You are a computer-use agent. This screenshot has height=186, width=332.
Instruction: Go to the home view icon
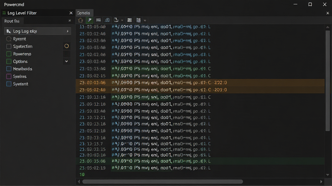click(80, 20)
